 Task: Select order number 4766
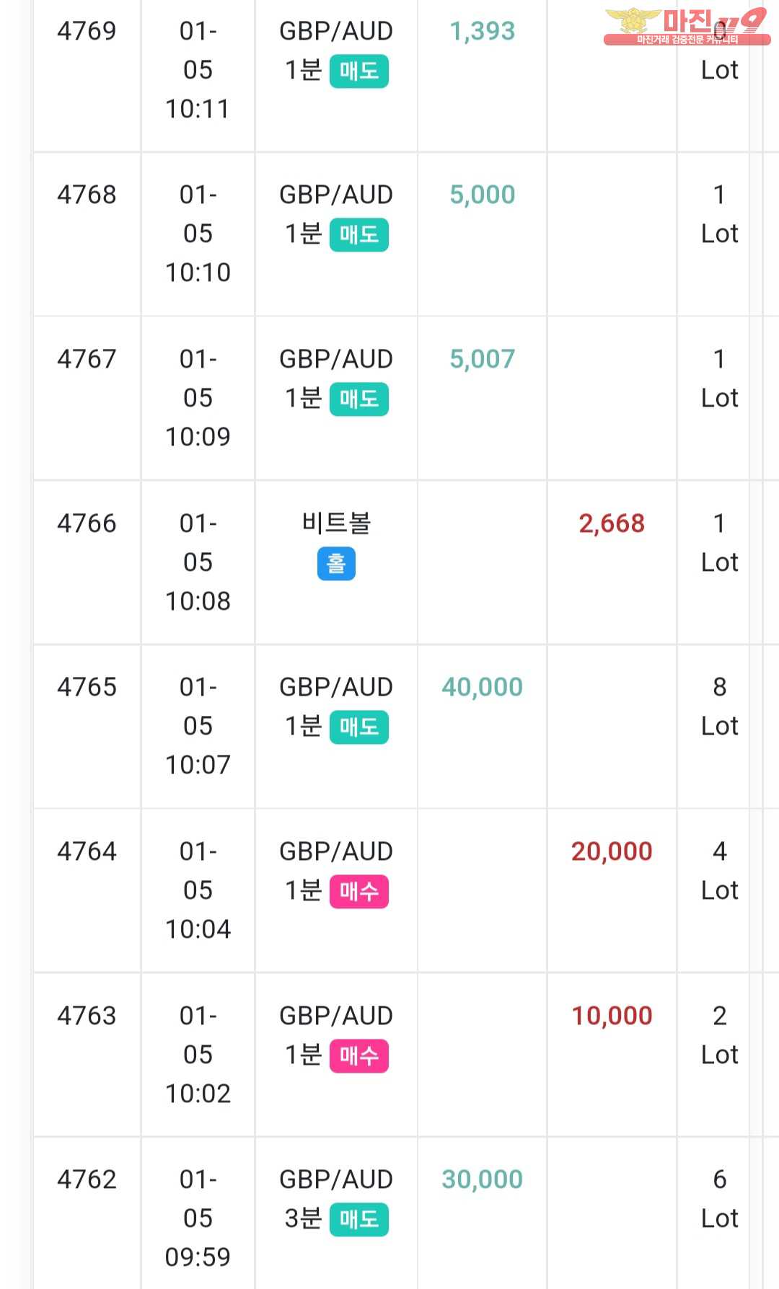click(87, 523)
